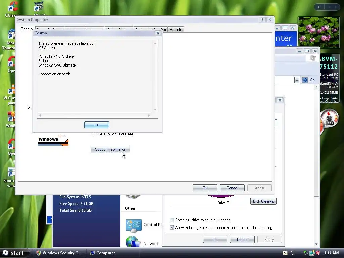Open the CCleaner desktop shortcut
344x258 pixels.
[x=12, y=8]
